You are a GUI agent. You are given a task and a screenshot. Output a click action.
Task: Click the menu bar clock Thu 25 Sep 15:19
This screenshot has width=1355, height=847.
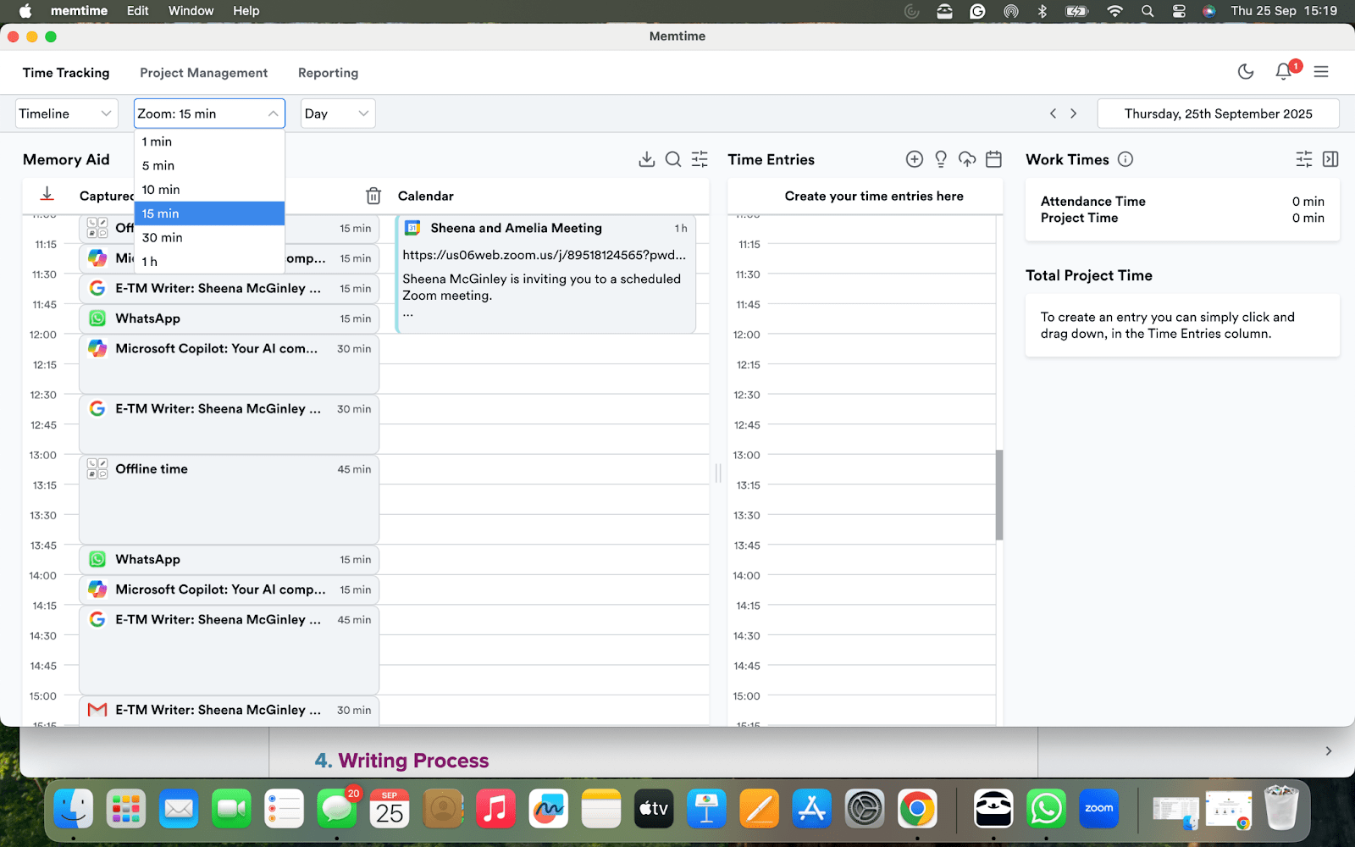point(1284,11)
